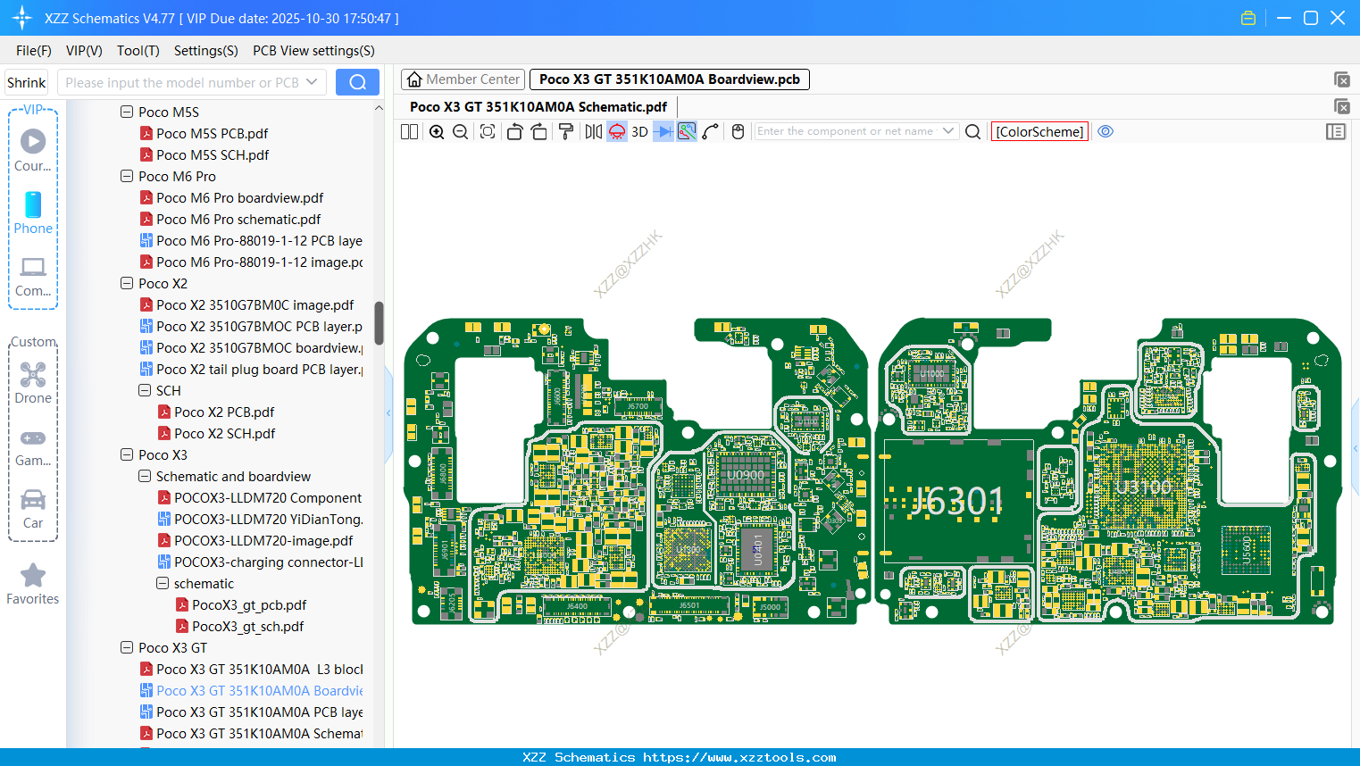Open the VIP(V) menu
This screenshot has height=766, width=1360.
coord(84,51)
